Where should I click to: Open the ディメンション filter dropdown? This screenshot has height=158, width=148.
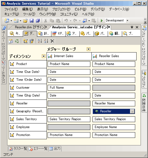click(x=44, y=56)
